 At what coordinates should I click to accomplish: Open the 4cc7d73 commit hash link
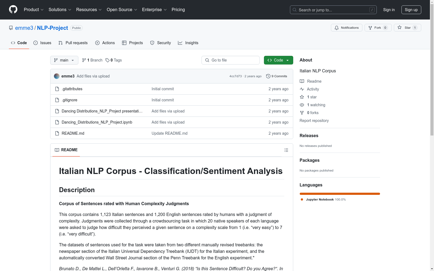[x=235, y=76]
